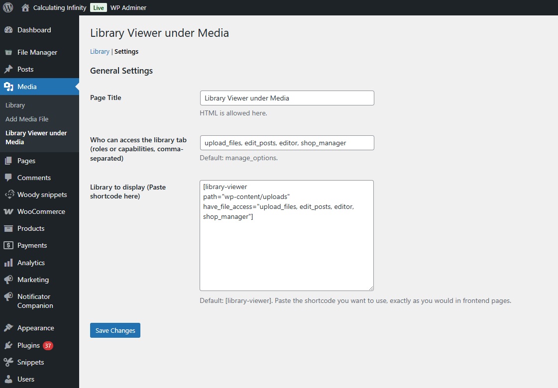This screenshot has width=558, height=388.
Task: Click the Products archive box icon
Action: coord(8,229)
